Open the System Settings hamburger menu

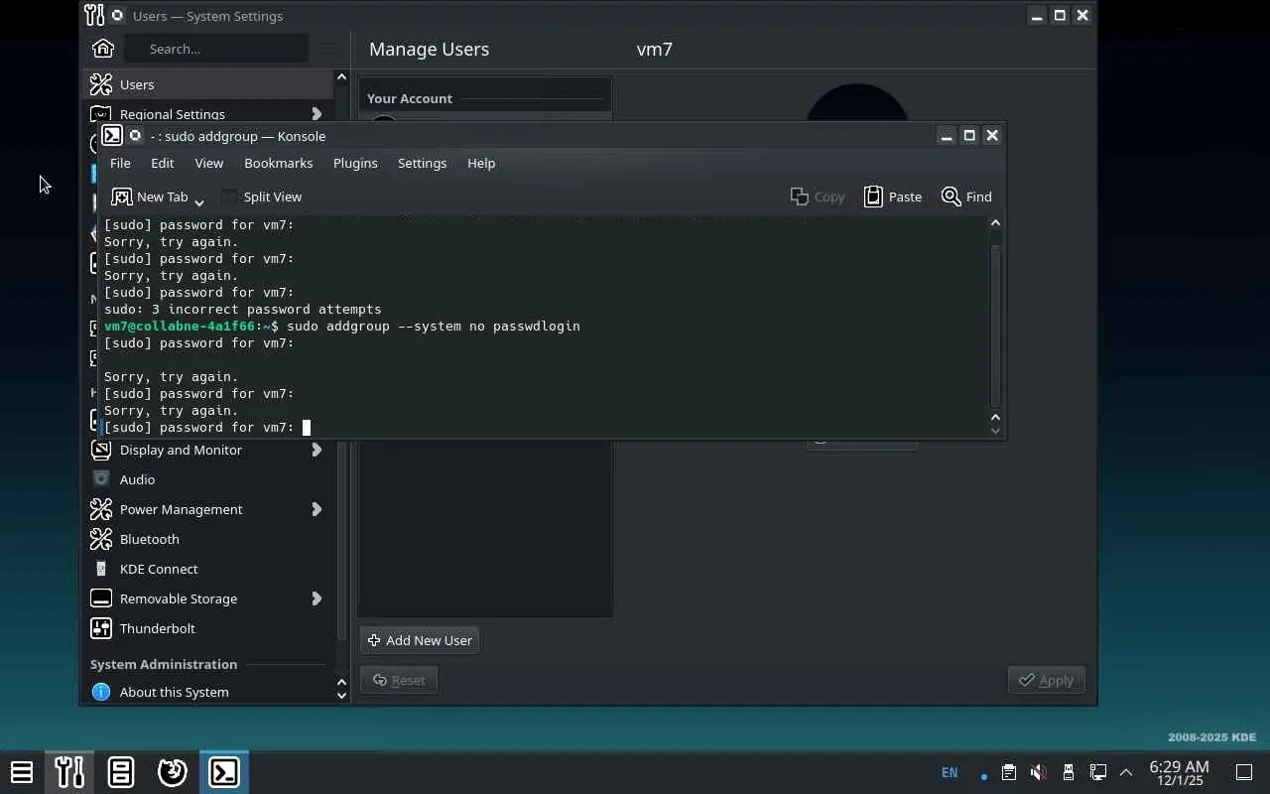tap(329, 49)
